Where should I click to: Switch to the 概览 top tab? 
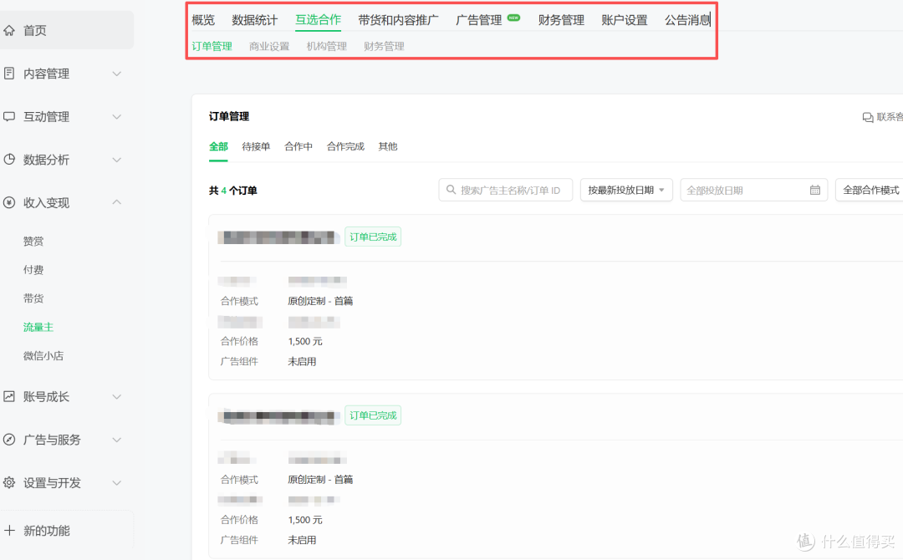(203, 20)
